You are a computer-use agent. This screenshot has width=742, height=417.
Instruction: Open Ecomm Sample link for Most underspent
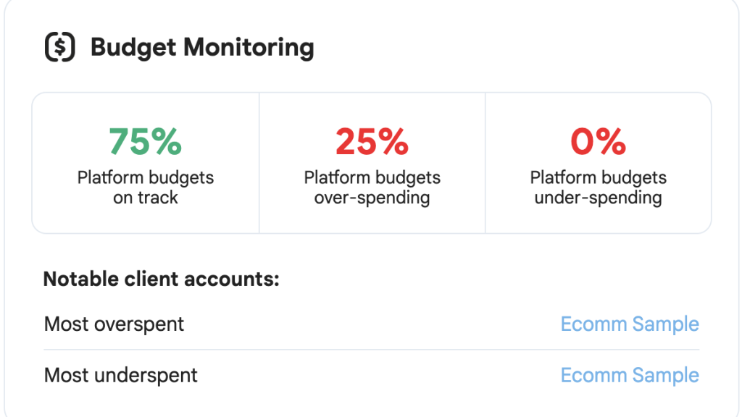(x=630, y=375)
